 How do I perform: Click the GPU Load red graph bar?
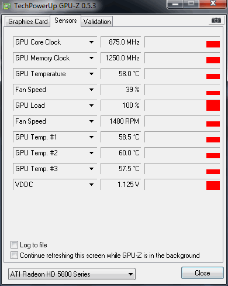pos(213,105)
